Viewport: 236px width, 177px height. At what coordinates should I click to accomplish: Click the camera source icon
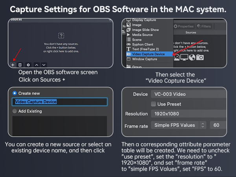pyautogui.click(x=200, y=57)
